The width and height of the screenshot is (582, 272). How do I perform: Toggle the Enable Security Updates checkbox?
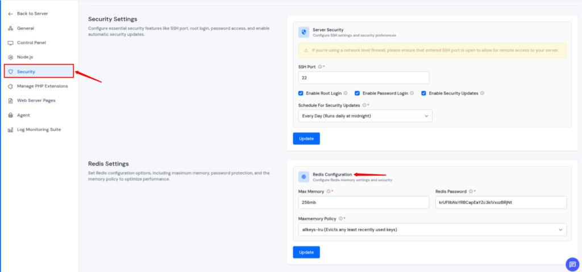click(423, 93)
